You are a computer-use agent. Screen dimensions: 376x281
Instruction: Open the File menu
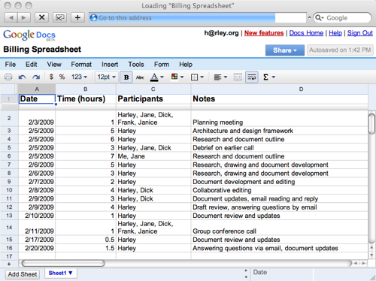tap(11, 65)
